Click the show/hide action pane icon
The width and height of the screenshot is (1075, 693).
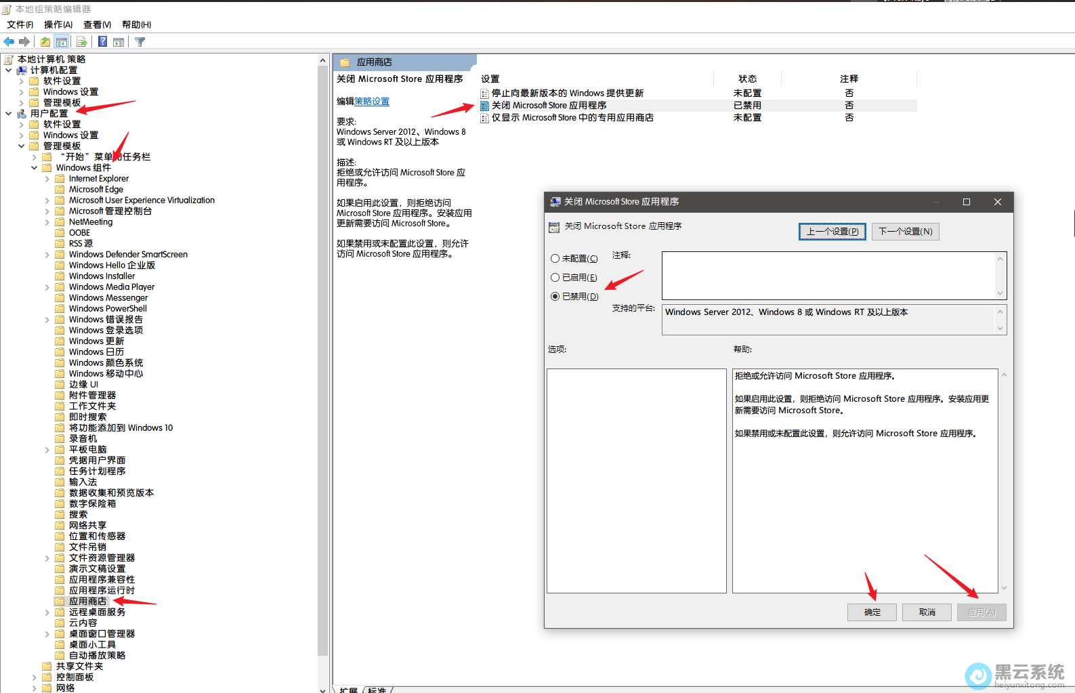tap(119, 42)
